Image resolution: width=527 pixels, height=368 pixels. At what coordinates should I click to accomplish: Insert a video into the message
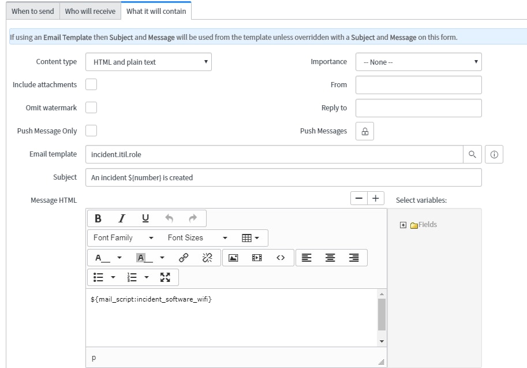(257, 258)
